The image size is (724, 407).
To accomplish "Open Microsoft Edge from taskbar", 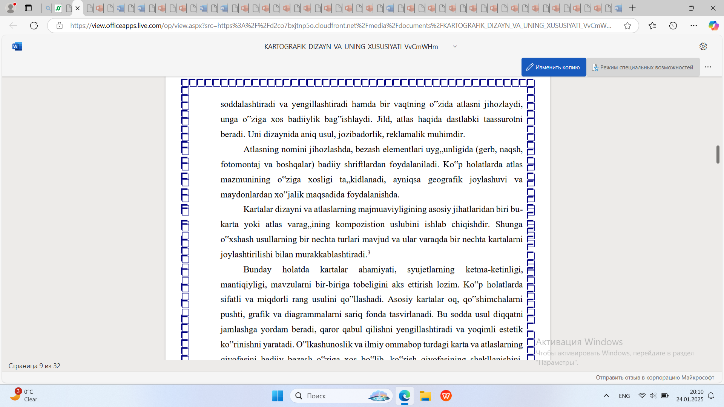I will tap(405, 396).
